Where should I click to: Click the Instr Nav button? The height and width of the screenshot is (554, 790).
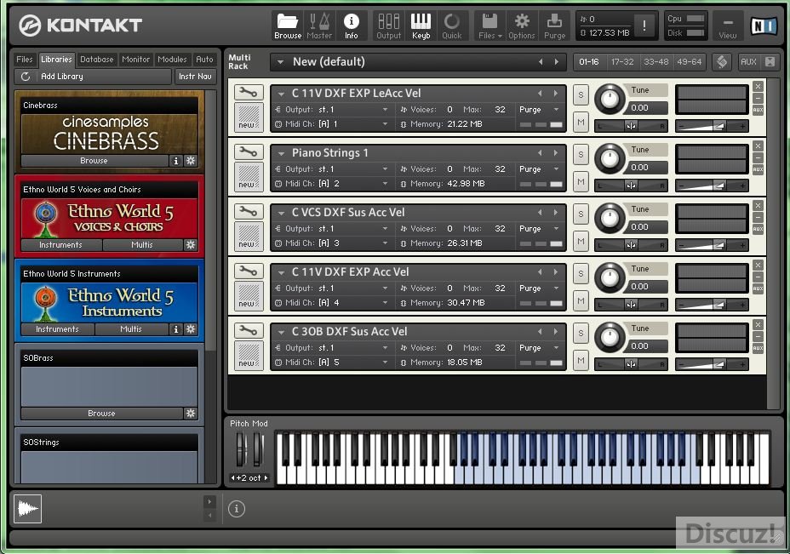(195, 77)
